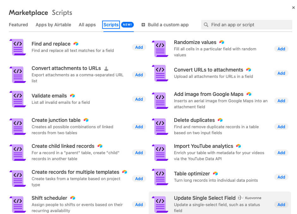Image resolution: width=297 pixels, height=214 pixels.
Task: Click the NEW! badge next to Scripts
Action: (127, 24)
